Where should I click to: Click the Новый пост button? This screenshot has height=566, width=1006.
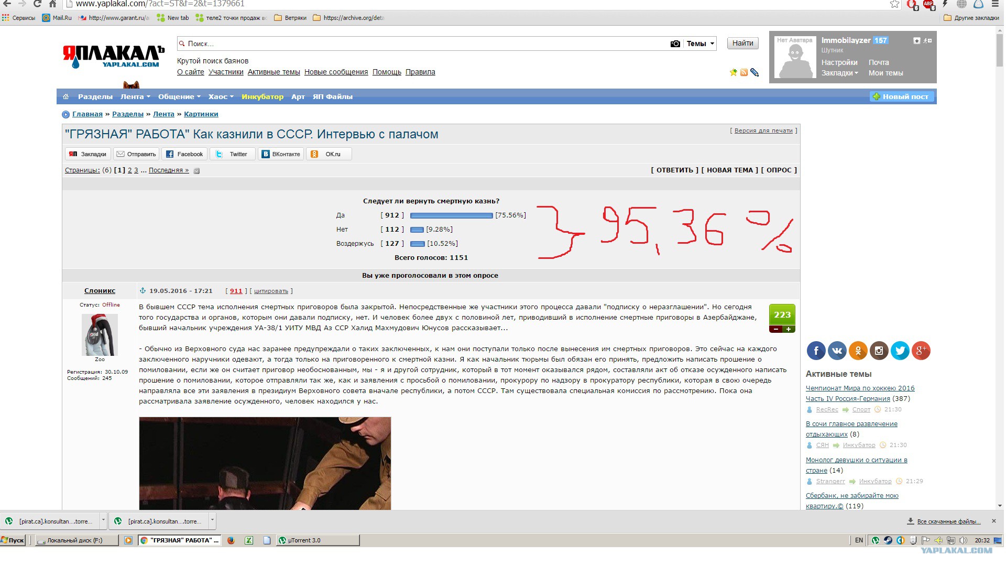pyautogui.click(x=901, y=96)
